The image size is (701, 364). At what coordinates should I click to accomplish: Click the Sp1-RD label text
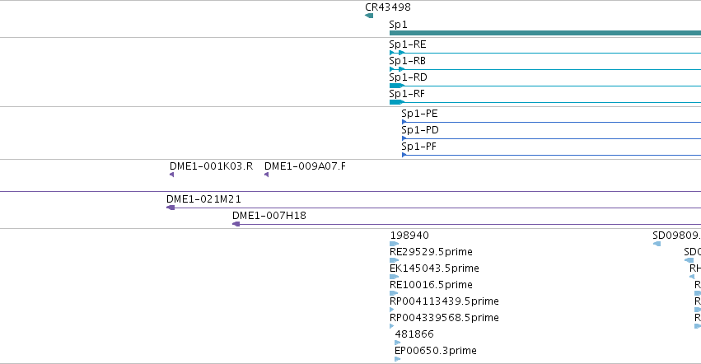click(x=408, y=77)
